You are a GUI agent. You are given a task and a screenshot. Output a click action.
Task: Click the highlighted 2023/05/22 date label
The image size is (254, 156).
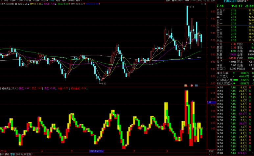[x=96, y=151]
